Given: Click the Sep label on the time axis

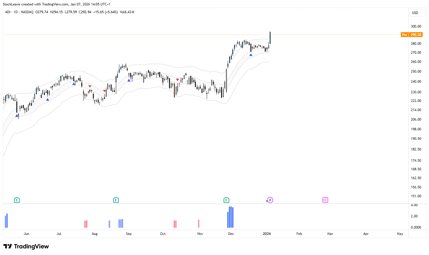Looking at the screenshot, I should (x=129, y=234).
